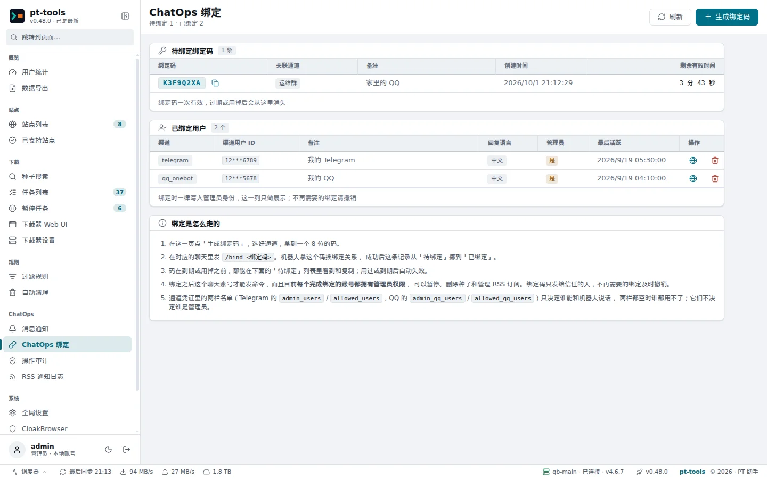Expand the scheduler status chevron
The width and height of the screenshot is (767, 479).
(45, 472)
